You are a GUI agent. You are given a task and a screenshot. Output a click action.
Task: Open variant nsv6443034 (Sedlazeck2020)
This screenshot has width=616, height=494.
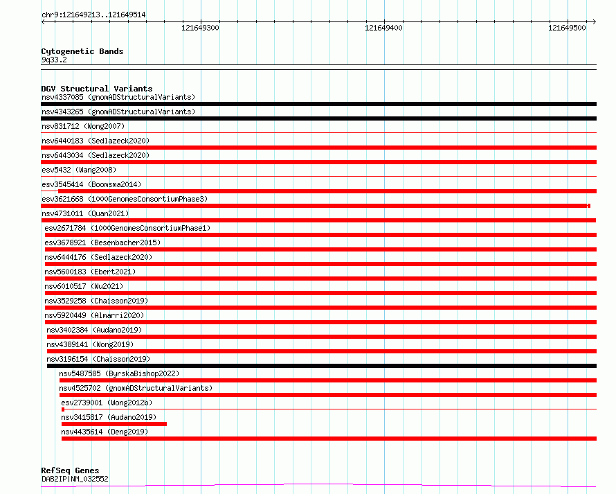click(96, 155)
